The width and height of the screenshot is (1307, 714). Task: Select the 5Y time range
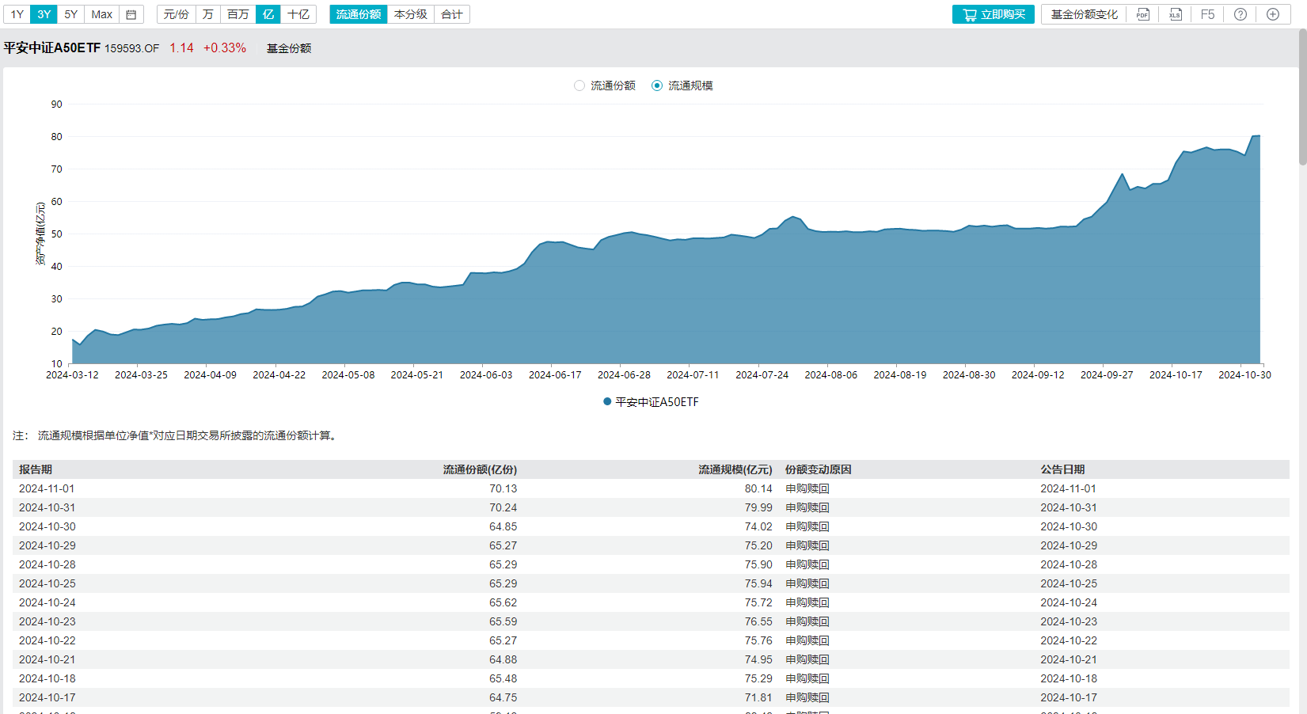tap(70, 13)
